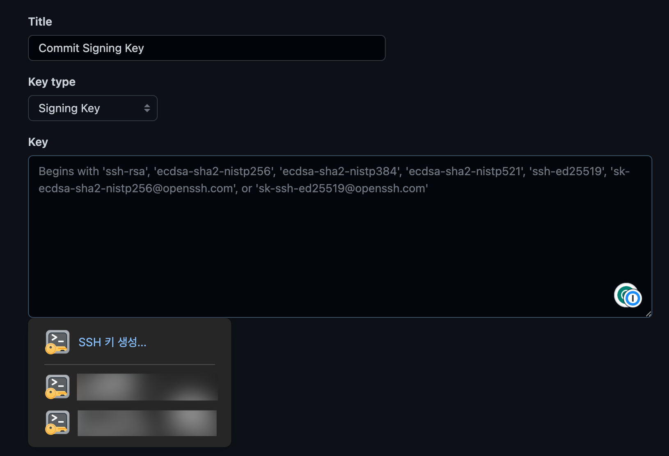Click the up-down arrows in Key type selector

pos(147,108)
